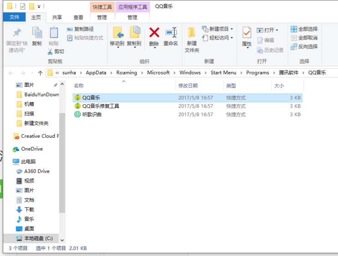338x256 pixels.
Task: Open OneDrive in sidebar
Action: [x=28, y=149]
